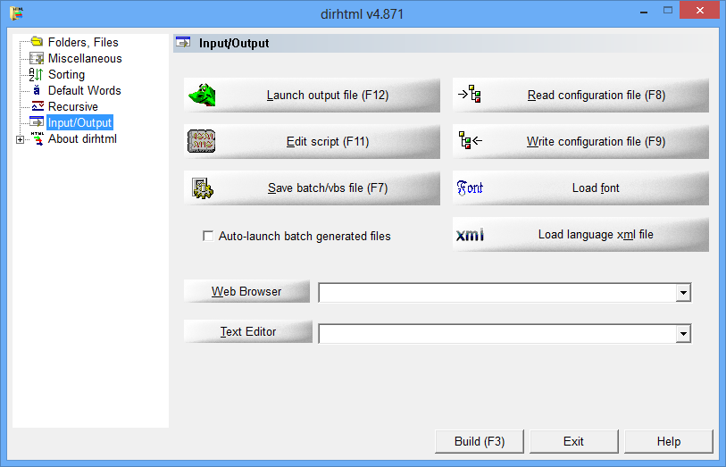Viewport: 726px width, 467px height.
Task: Click Launch output file (F12) button
Action: 312,95
